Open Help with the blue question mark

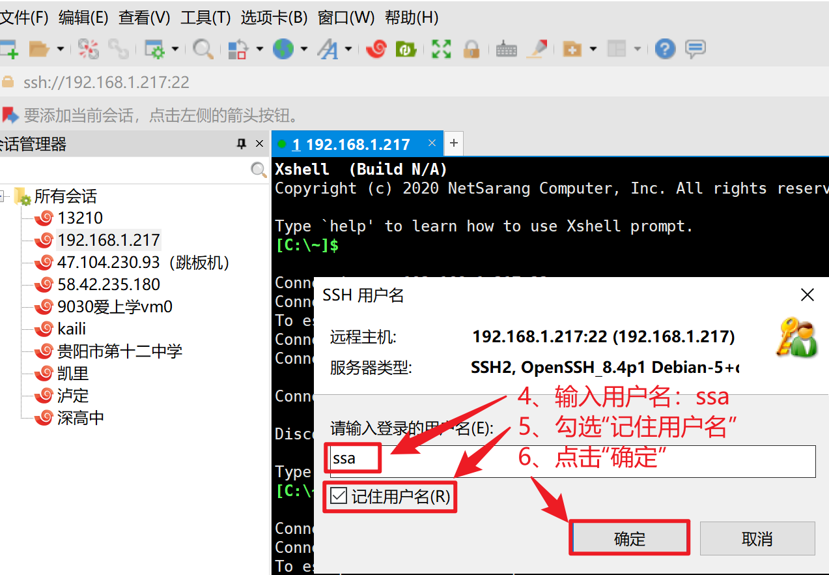[665, 49]
